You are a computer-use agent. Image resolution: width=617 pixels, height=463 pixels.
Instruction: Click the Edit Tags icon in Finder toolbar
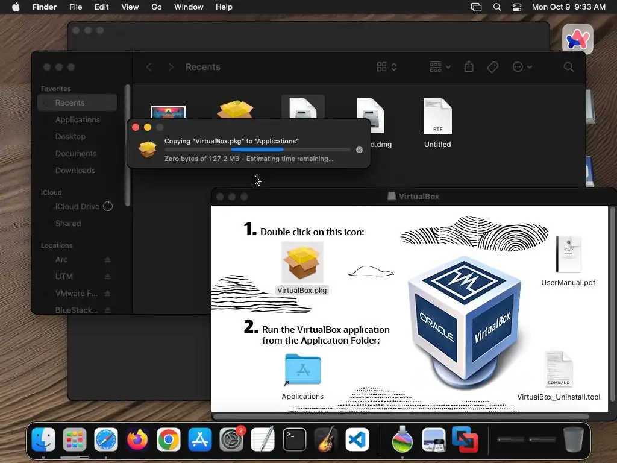[493, 67]
